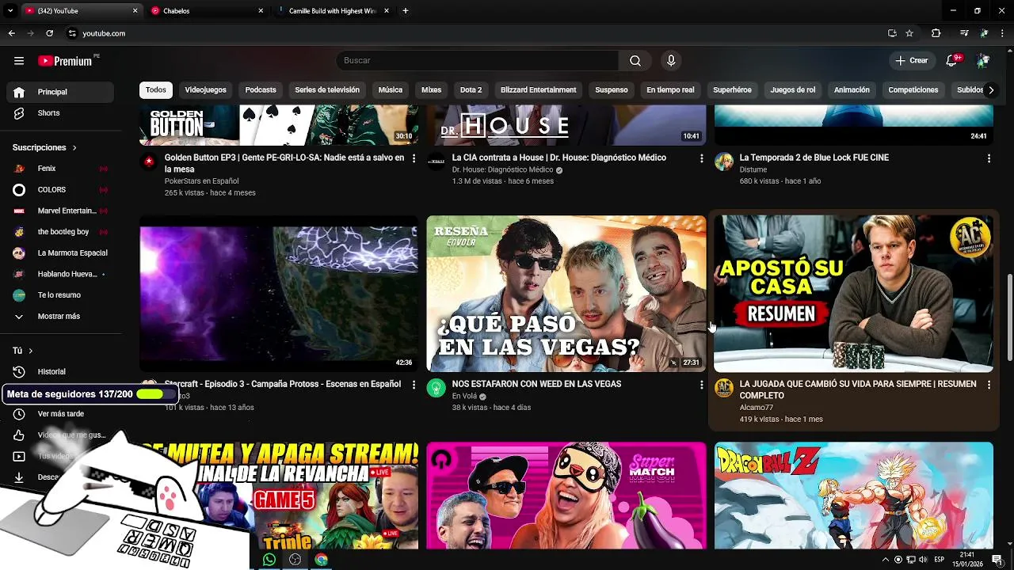This screenshot has height=570, width=1014.
Task: Open the Fenix channel subscription
Action: pos(61,169)
